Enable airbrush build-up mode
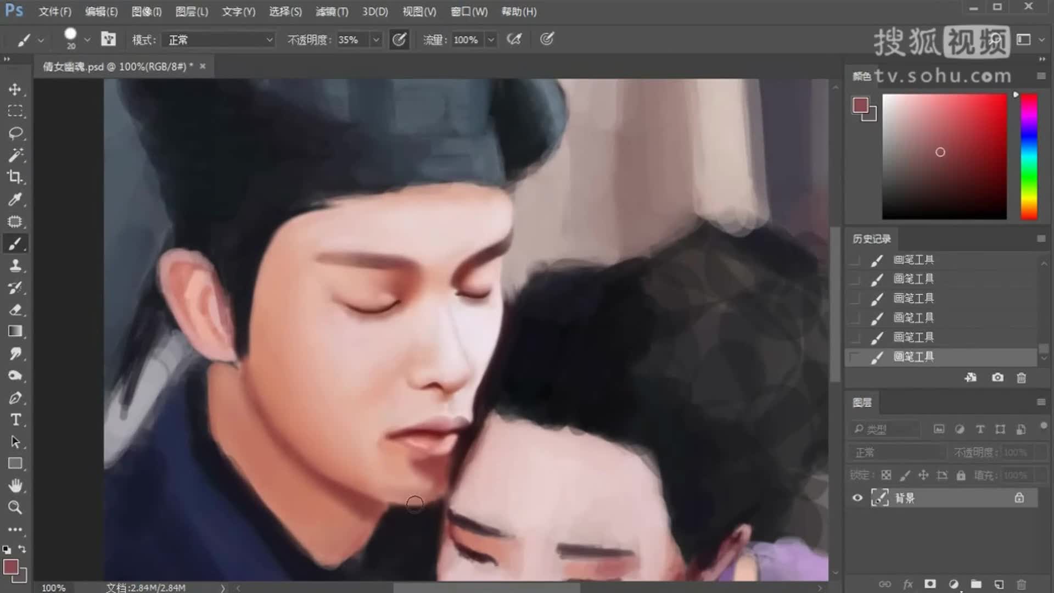 point(514,39)
